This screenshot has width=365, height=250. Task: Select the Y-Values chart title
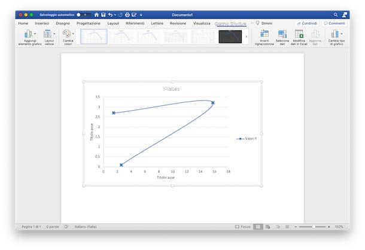[171, 89]
